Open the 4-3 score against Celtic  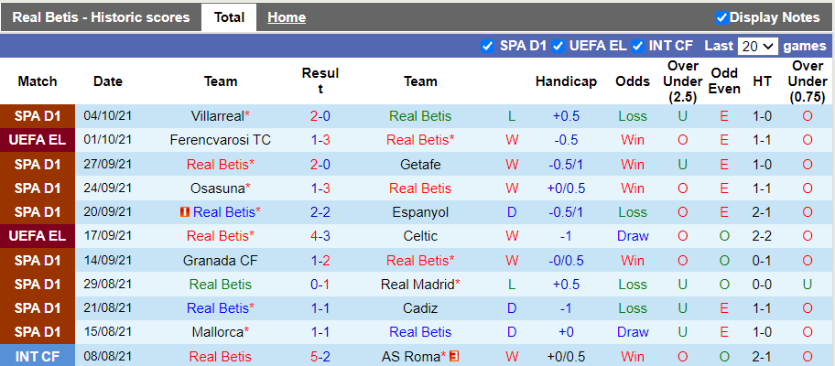coord(320,236)
